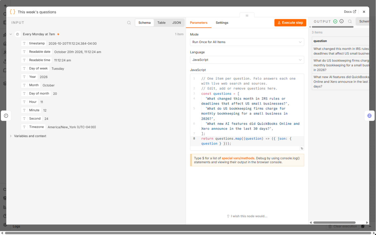Open the Language dropdown
The width and height of the screenshot is (376, 235).
click(247, 60)
